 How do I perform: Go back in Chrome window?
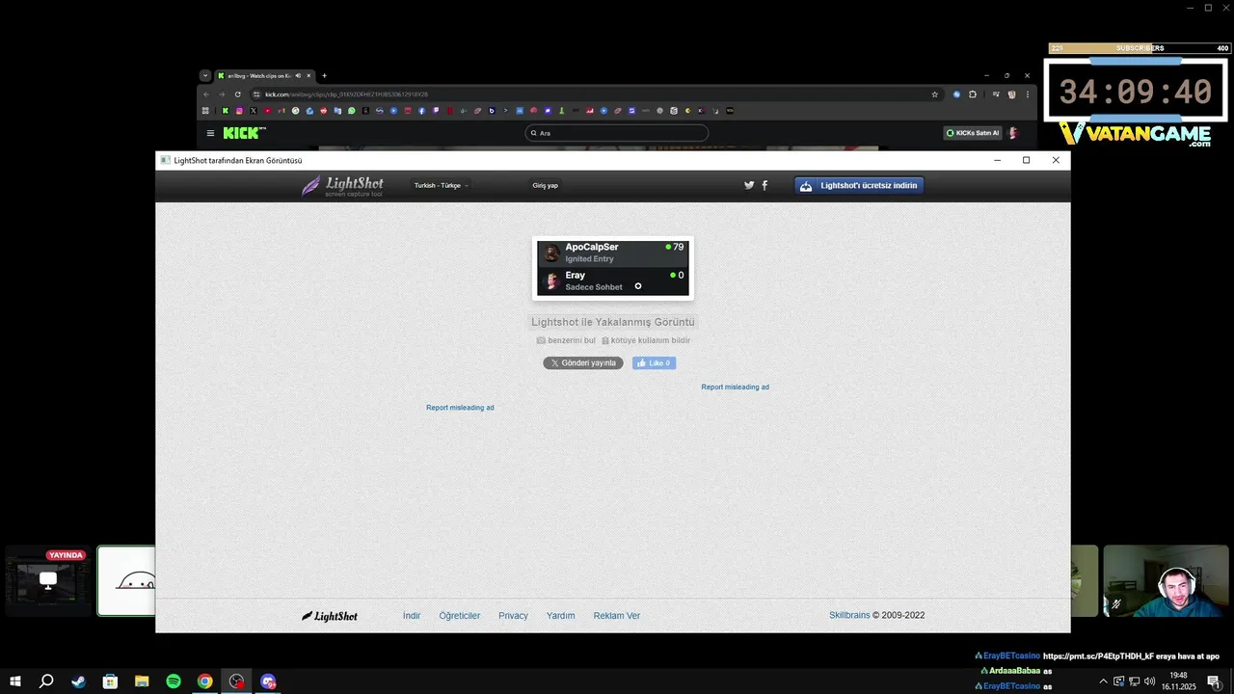click(205, 94)
